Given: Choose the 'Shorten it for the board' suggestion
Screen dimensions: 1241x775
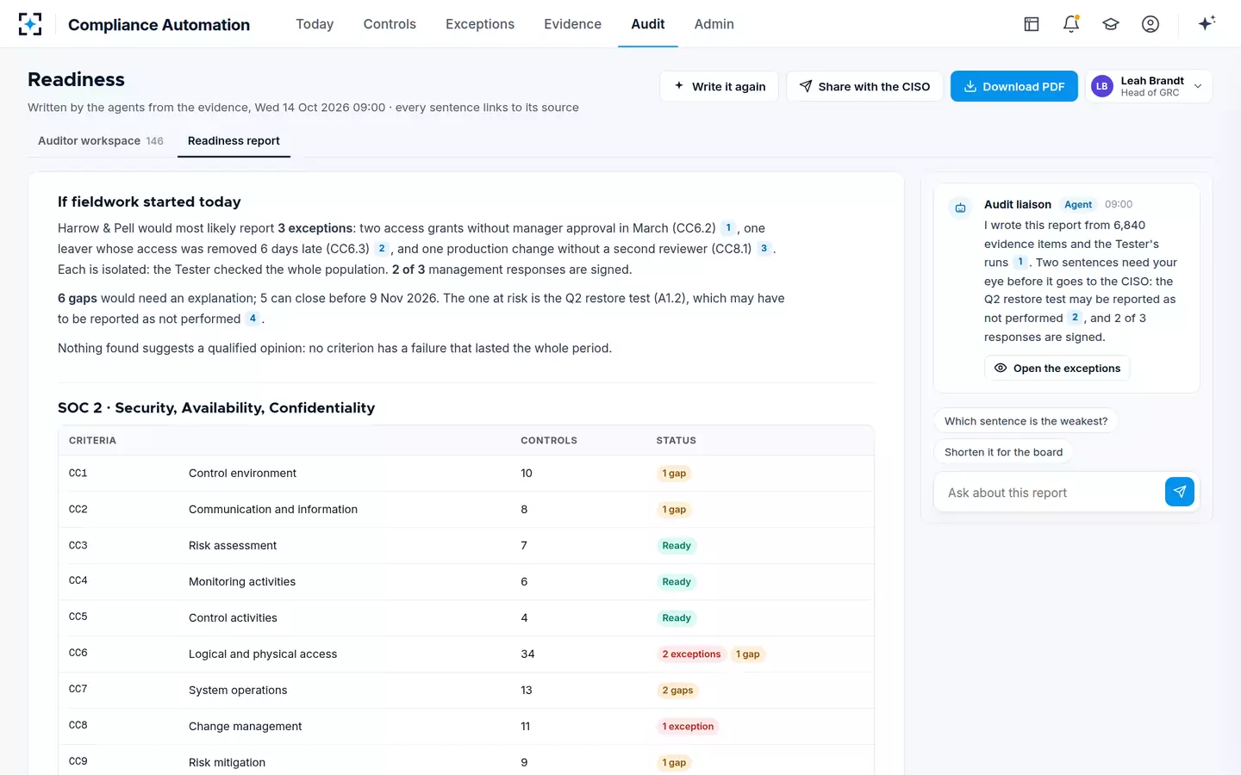Looking at the screenshot, I should pyautogui.click(x=1003, y=452).
